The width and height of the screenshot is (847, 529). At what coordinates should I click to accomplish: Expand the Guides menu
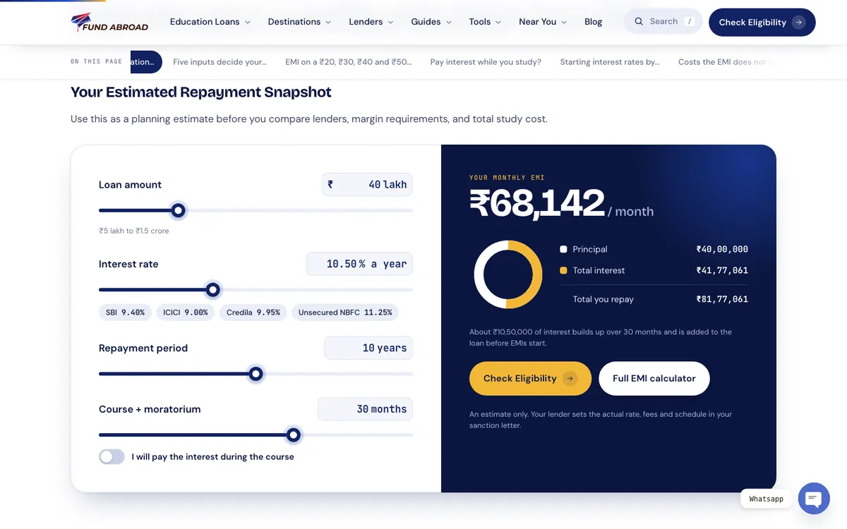pos(431,22)
